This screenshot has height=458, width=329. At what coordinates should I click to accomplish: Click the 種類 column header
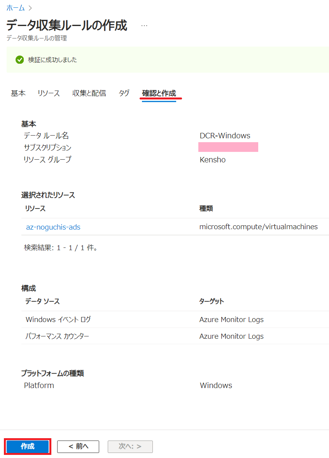206,209
